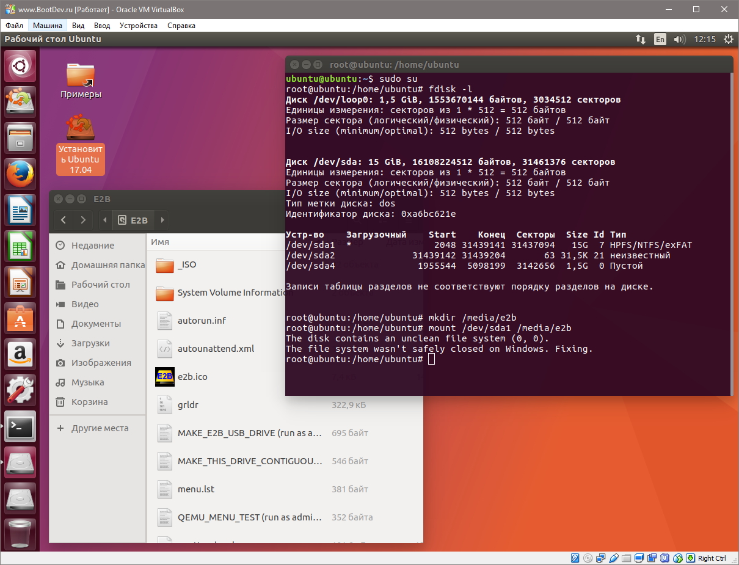Screen dimensions: 739x565
Task: Click the E2B location button in path bar
Action: pos(133,220)
